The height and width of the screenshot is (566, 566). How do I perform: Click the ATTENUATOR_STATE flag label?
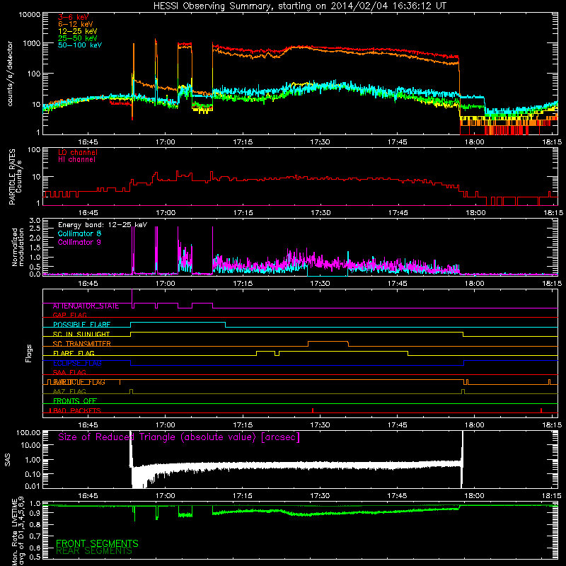(86, 306)
